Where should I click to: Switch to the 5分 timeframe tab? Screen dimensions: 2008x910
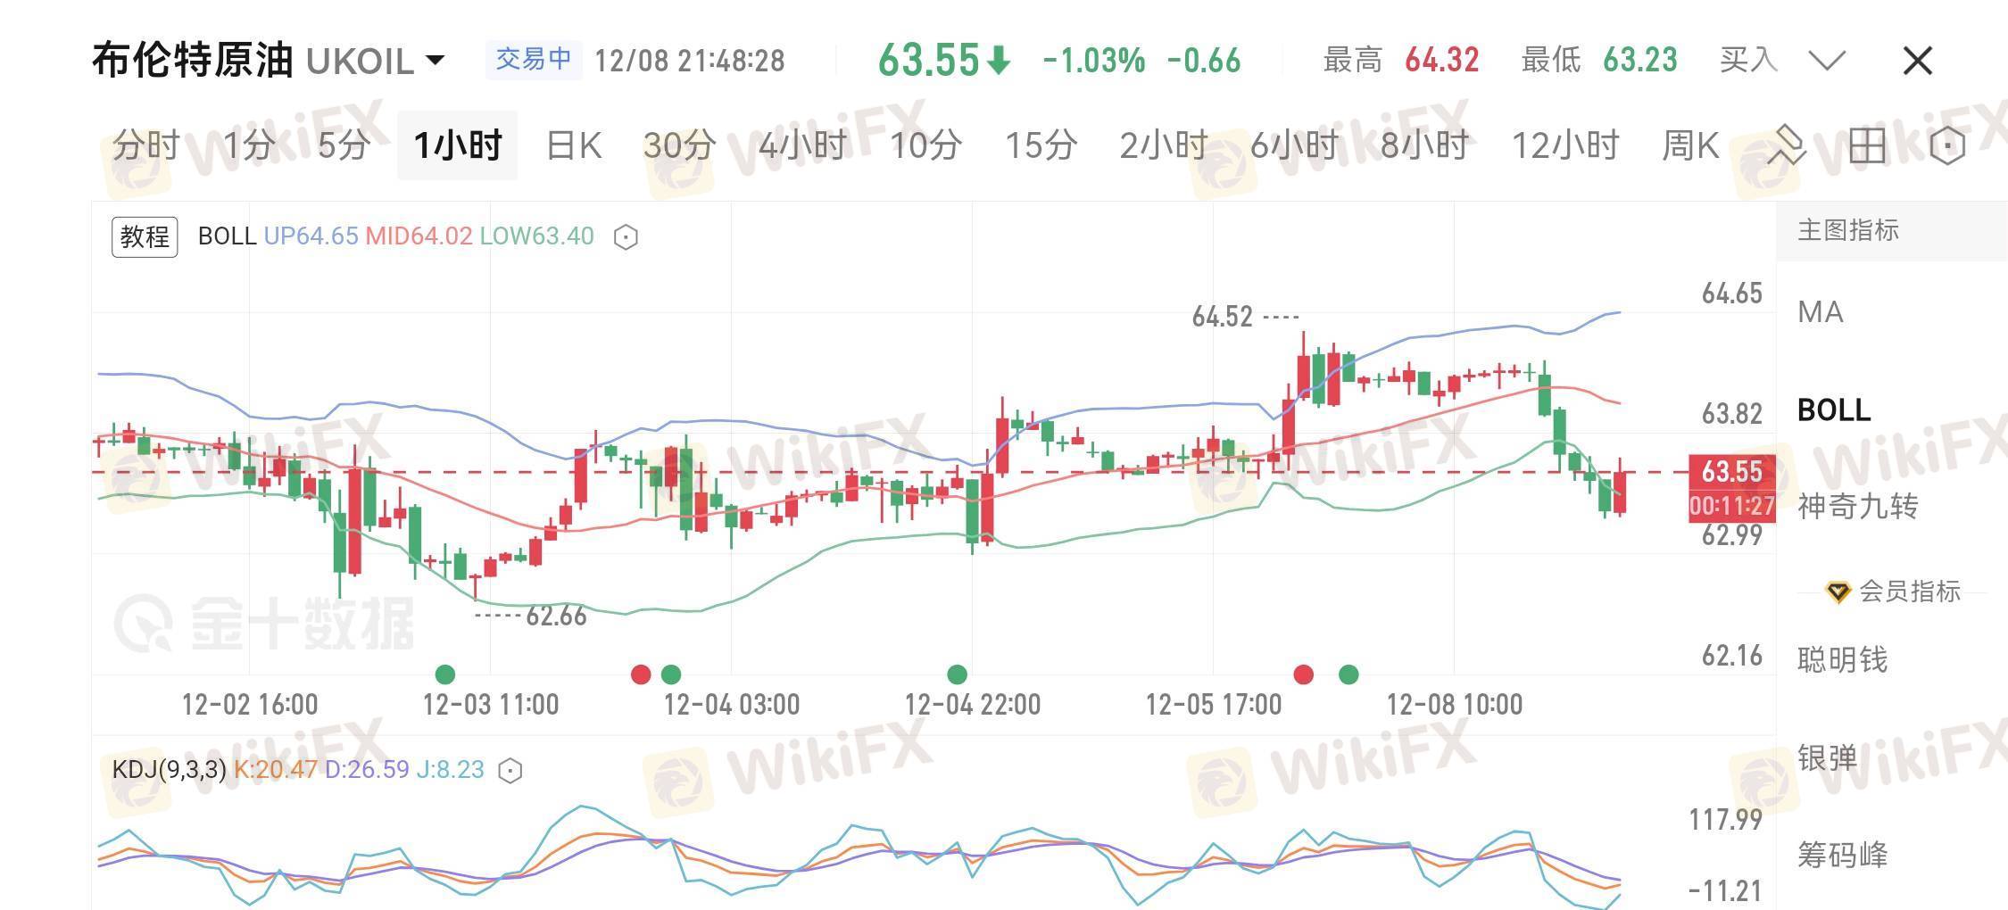point(344,145)
